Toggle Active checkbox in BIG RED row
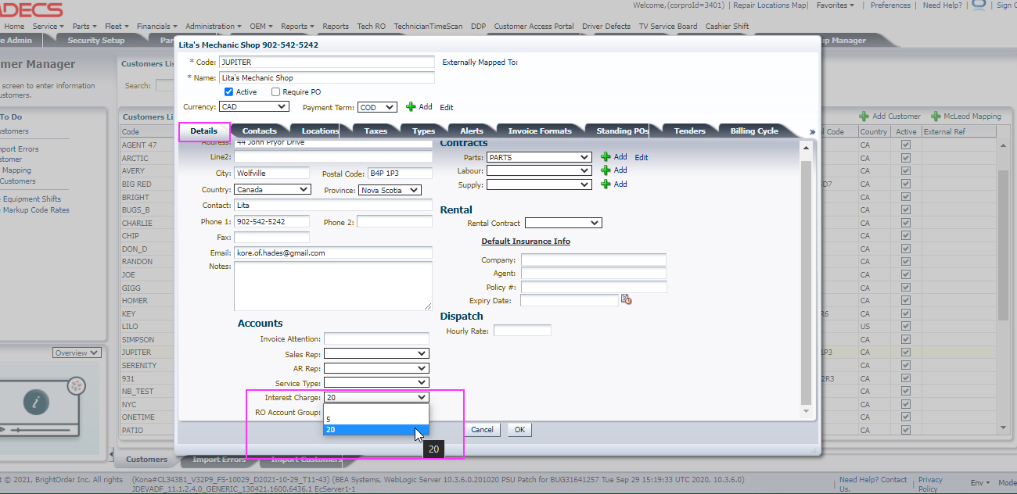Screen dimensions: 1017x494 [906, 184]
